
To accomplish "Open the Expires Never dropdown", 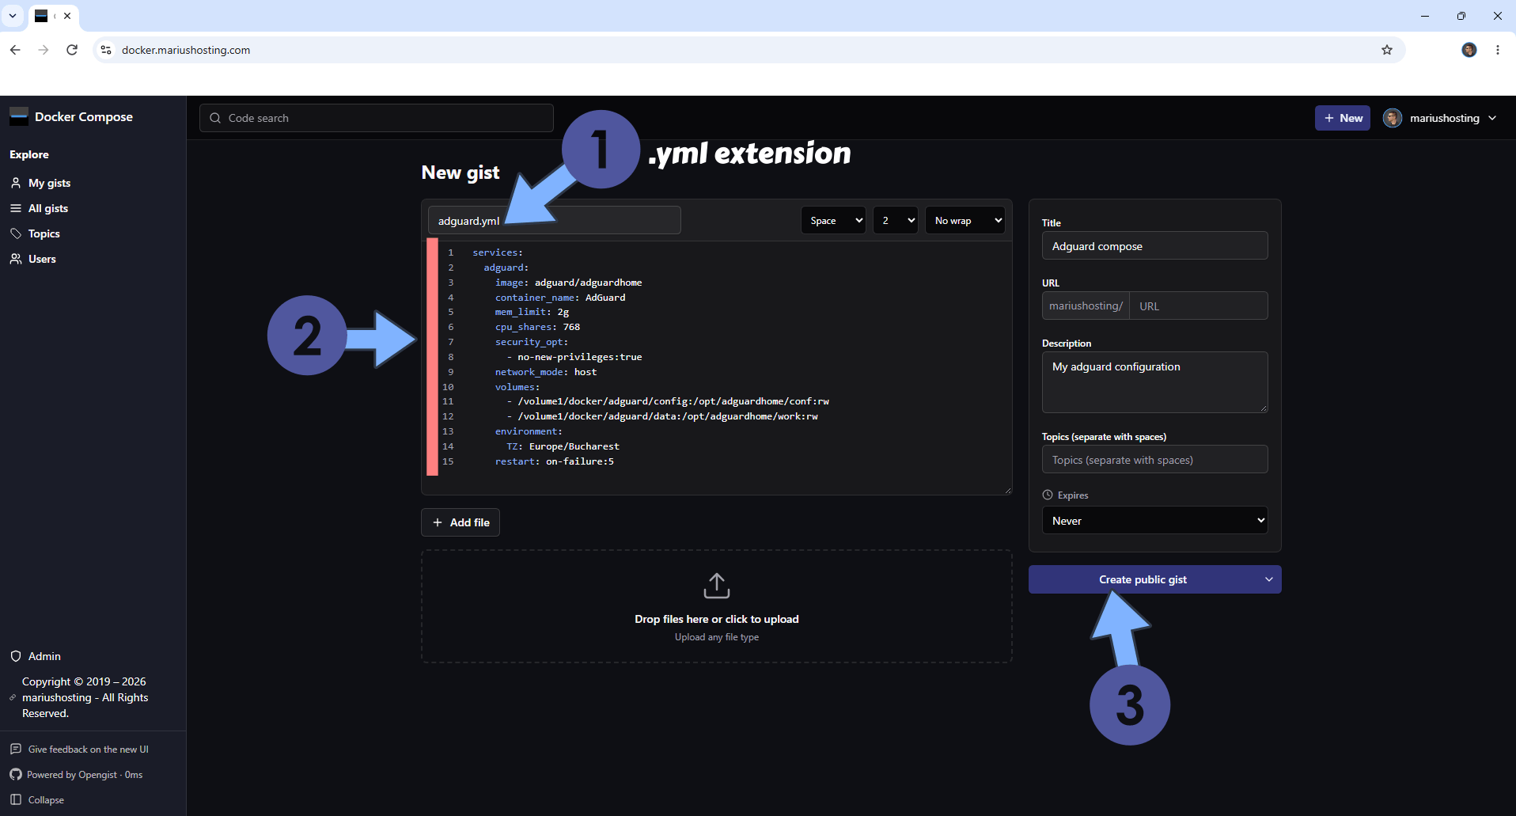I will tap(1155, 521).
